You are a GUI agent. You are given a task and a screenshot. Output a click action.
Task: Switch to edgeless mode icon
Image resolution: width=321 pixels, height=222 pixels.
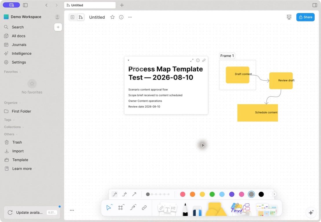(x=81, y=17)
